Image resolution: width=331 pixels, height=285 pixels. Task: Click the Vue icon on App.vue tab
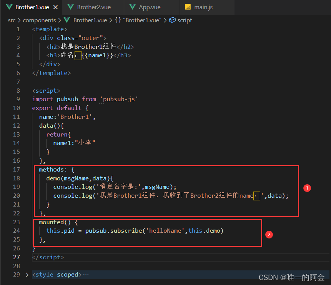[x=132, y=7]
